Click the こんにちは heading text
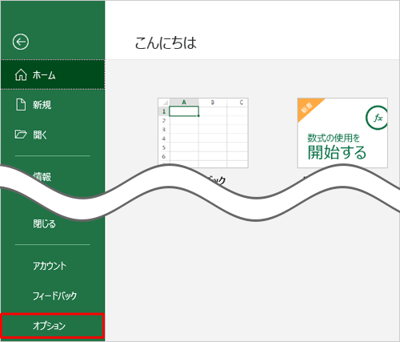Image resolution: width=400 pixels, height=342 pixels. click(x=166, y=43)
